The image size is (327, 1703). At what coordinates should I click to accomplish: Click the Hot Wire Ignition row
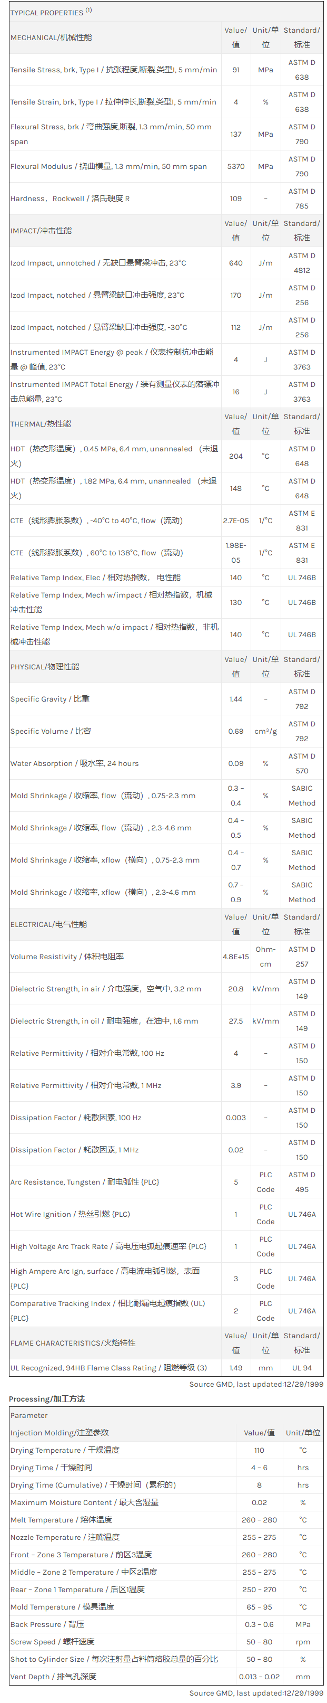coord(166,1214)
